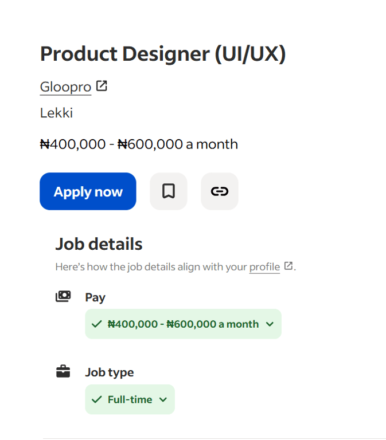Expand the Full-time job type chip
This screenshot has height=440, width=386.
130,399
